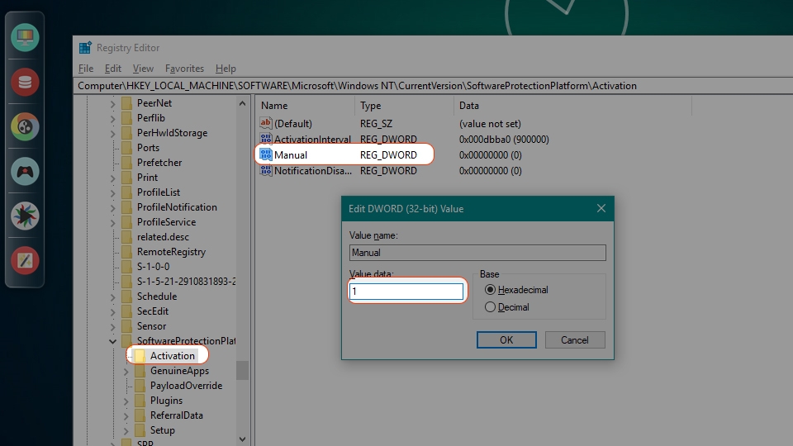
Task: Expand the Plugins key
Action: [126, 401]
